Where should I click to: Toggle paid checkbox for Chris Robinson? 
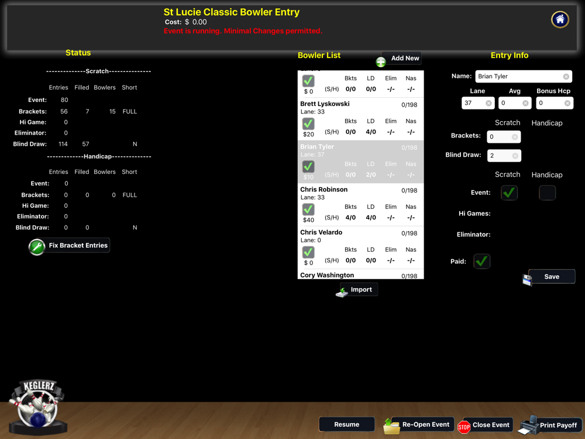coord(308,210)
